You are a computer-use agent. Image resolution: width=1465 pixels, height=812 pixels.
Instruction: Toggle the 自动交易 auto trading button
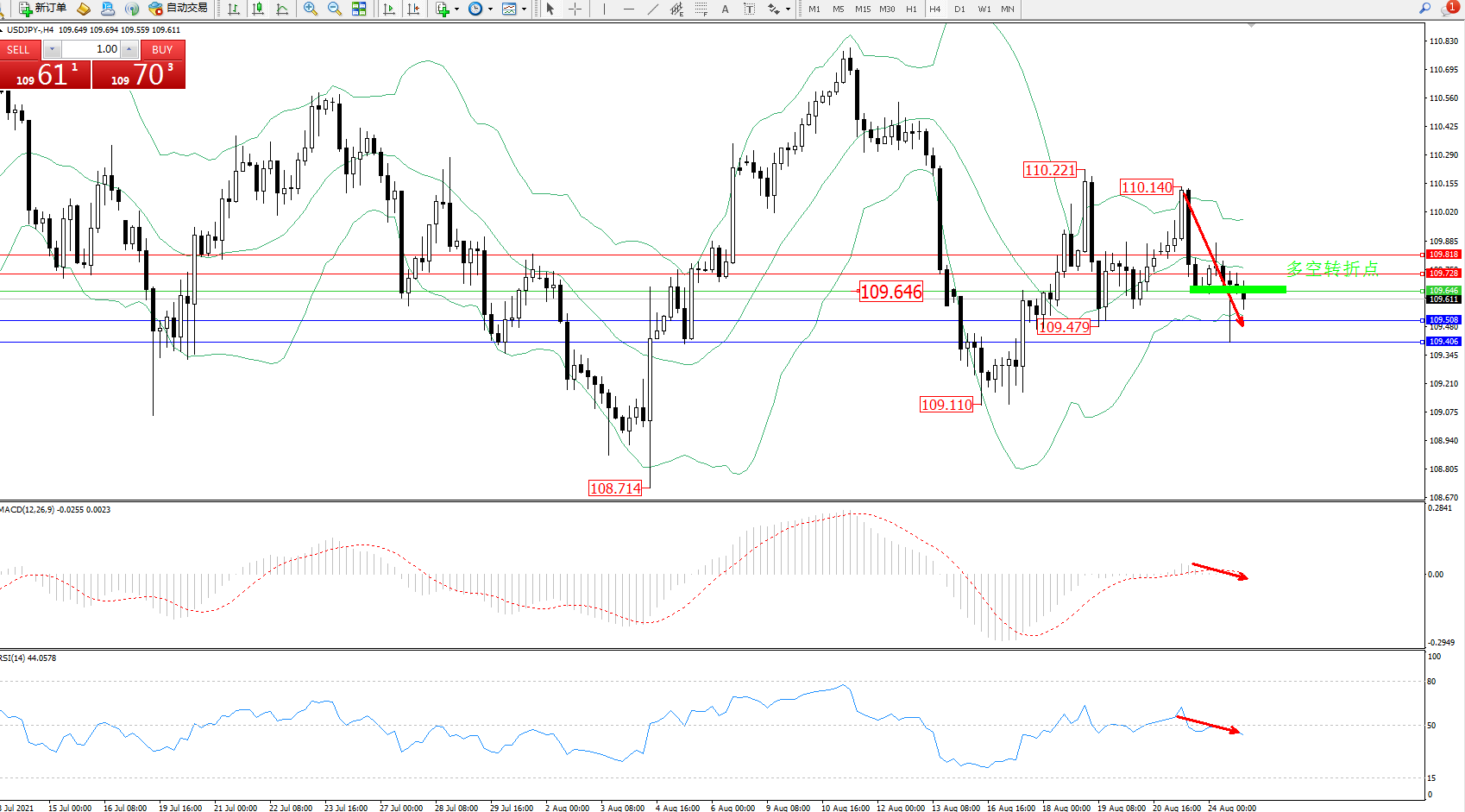point(179,9)
